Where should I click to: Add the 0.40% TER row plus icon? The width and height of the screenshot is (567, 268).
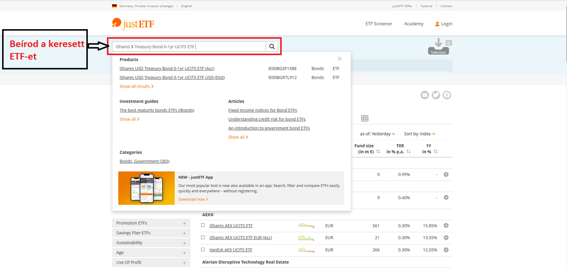click(446, 197)
